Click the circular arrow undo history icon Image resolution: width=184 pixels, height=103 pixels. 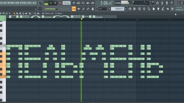tap(157, 3)
